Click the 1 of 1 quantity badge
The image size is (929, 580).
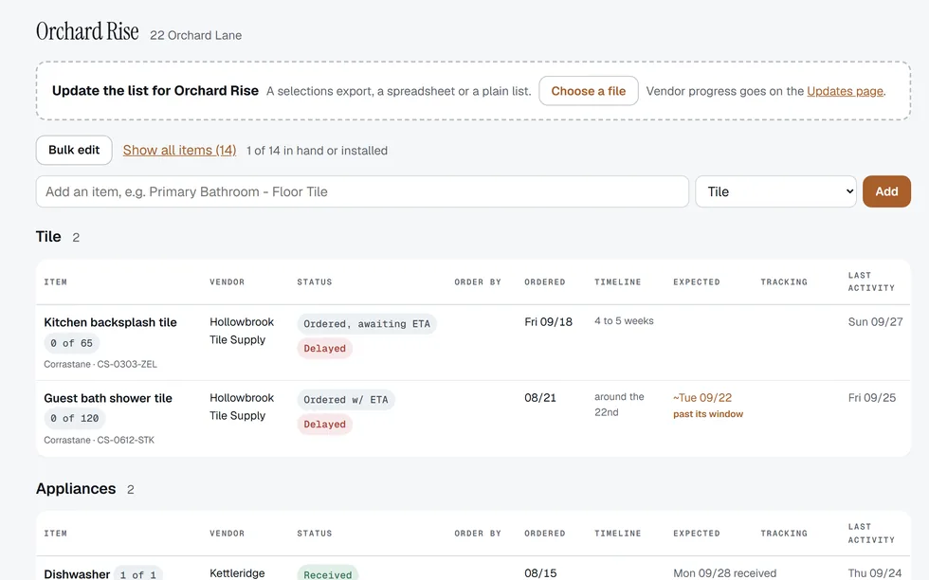point(138,574)
